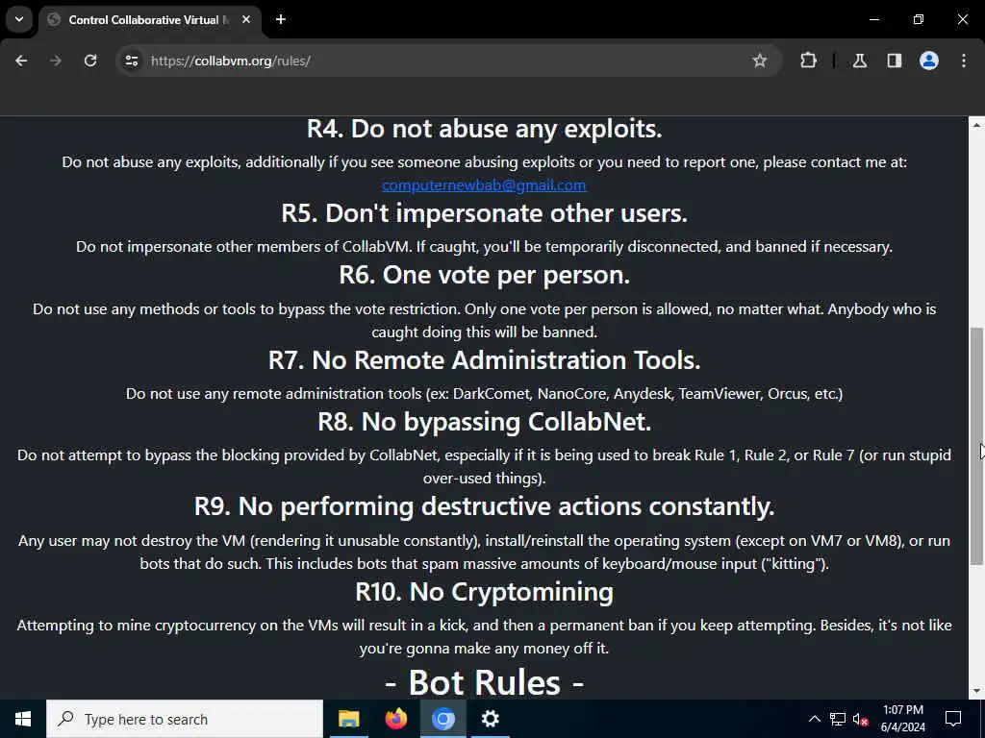Image resolution: width=985 pixels, height=738 pixels.
Task: Open Chrome's three-dot menu
Action: tap(964, 61)
